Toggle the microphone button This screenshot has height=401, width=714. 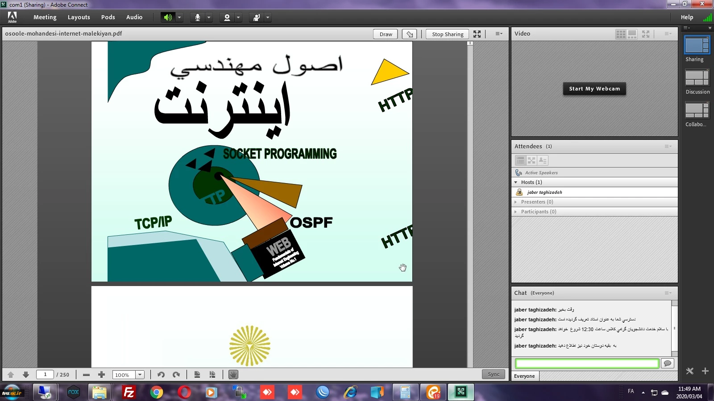click(197, 17)
